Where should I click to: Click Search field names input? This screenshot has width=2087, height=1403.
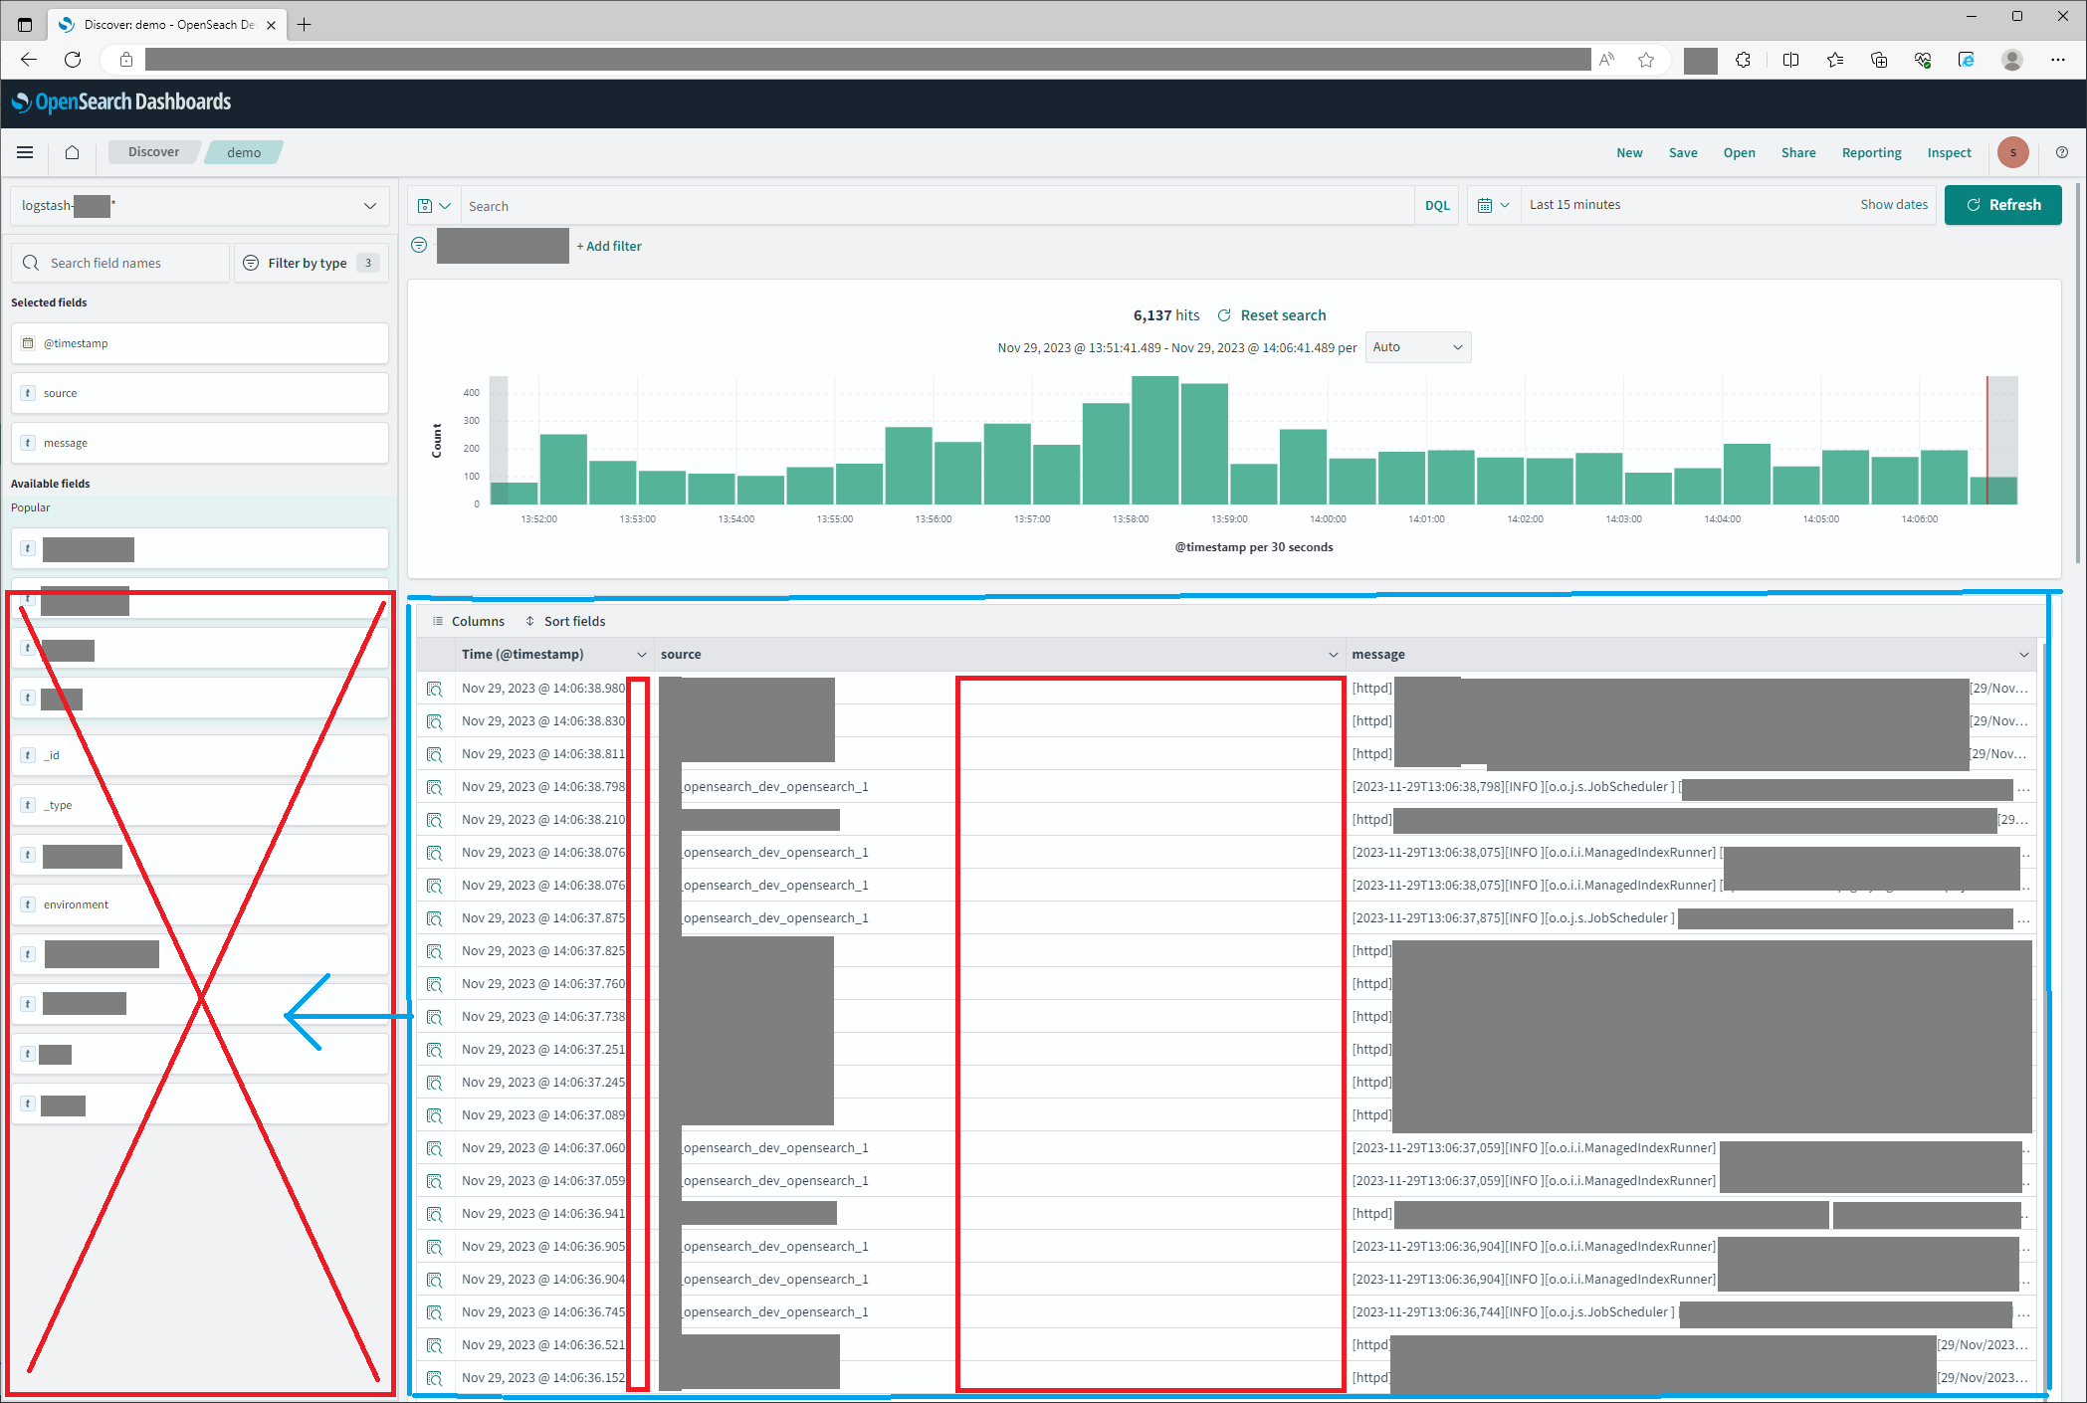(121, 263)
